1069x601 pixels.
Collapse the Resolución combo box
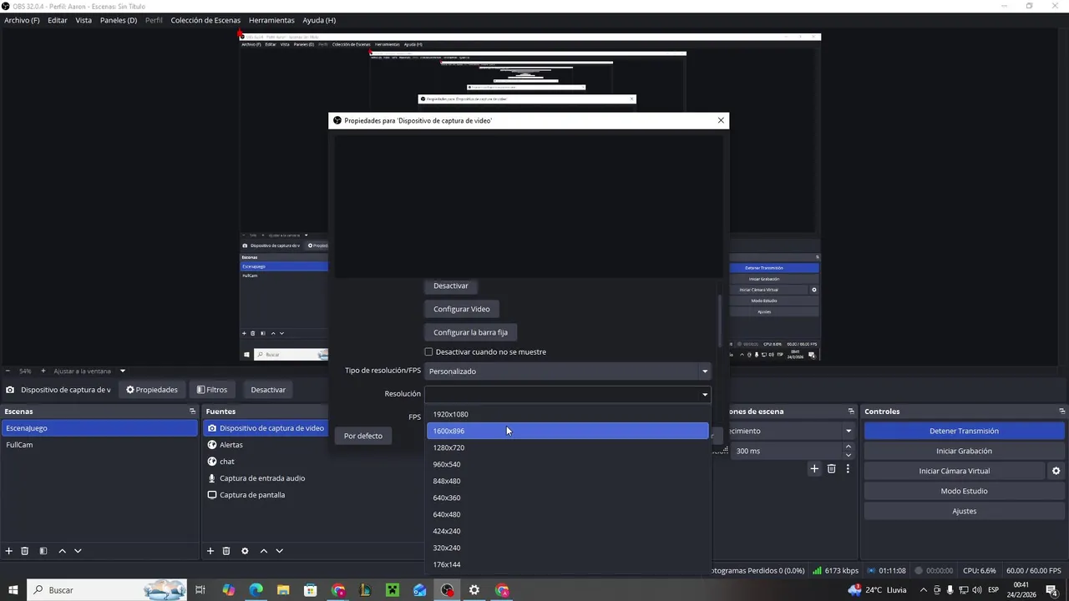coord(705,394)
